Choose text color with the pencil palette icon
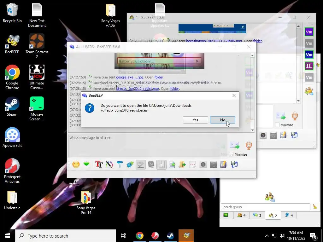323x242 pixels. click(109, 164)
